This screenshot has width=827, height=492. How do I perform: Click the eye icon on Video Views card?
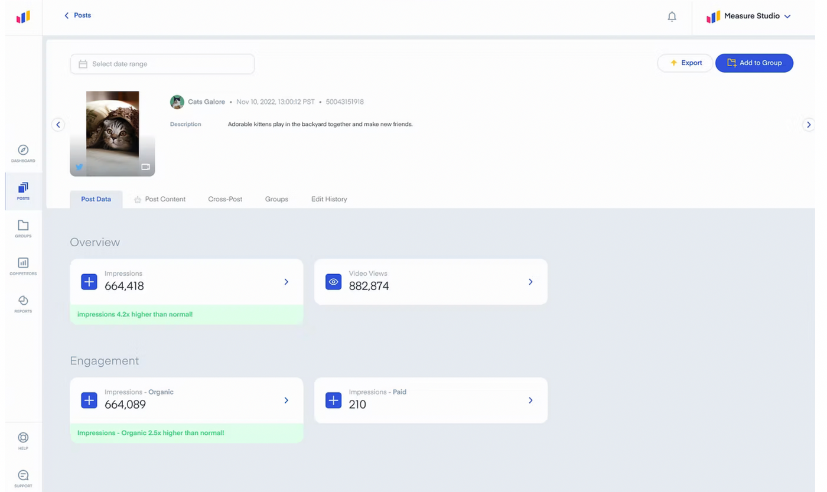[334, 282]
